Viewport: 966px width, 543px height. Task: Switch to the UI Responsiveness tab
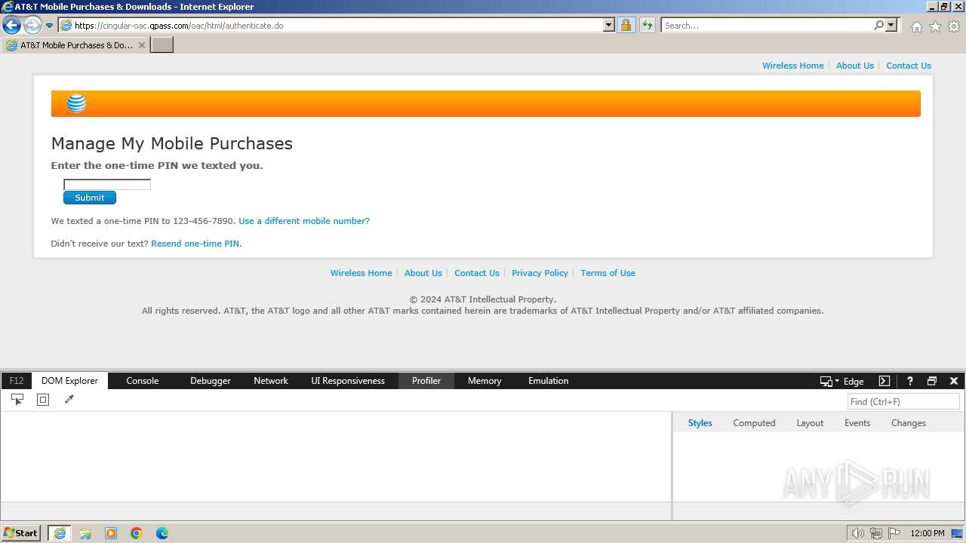[x=348, y=381]
